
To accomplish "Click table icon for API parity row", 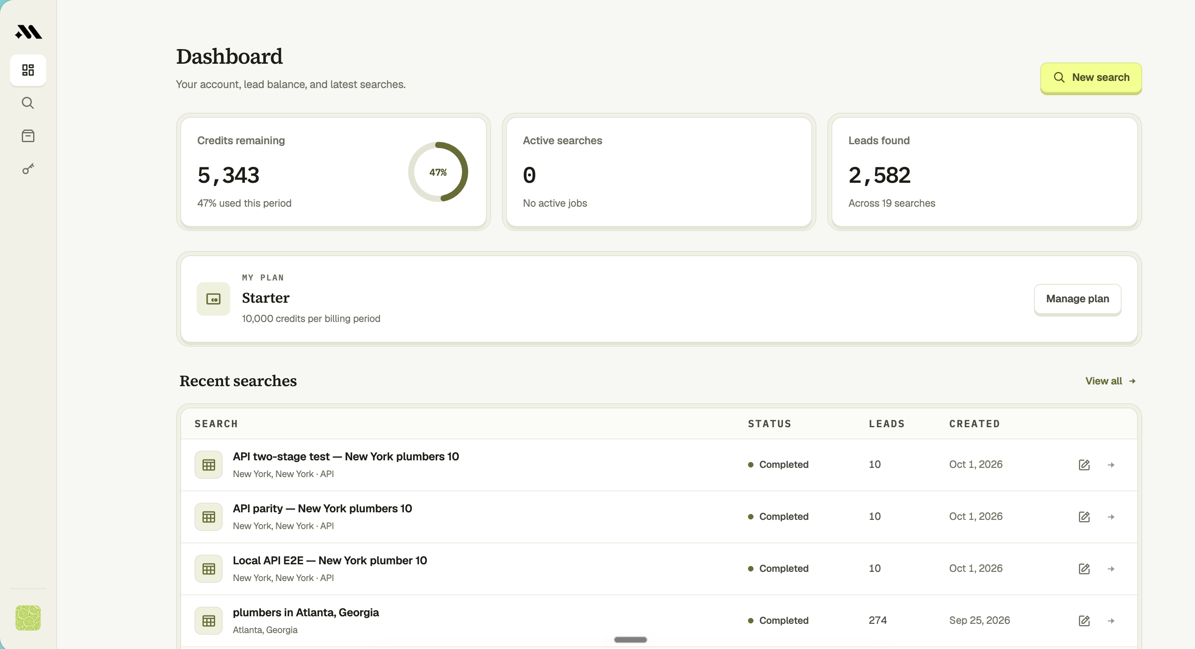I will tap(209, 517).
